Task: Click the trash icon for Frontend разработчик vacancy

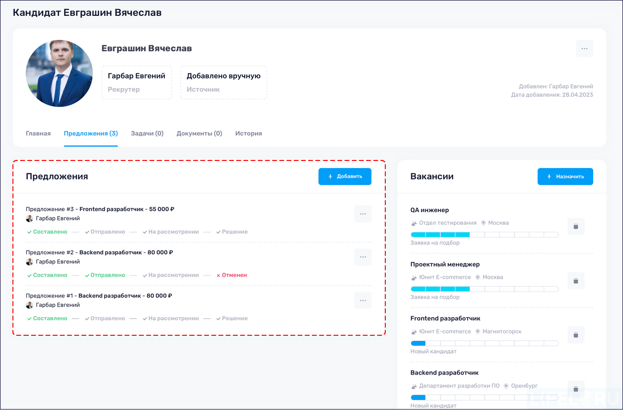Action: pyautogui.click(x=576, y=335)
